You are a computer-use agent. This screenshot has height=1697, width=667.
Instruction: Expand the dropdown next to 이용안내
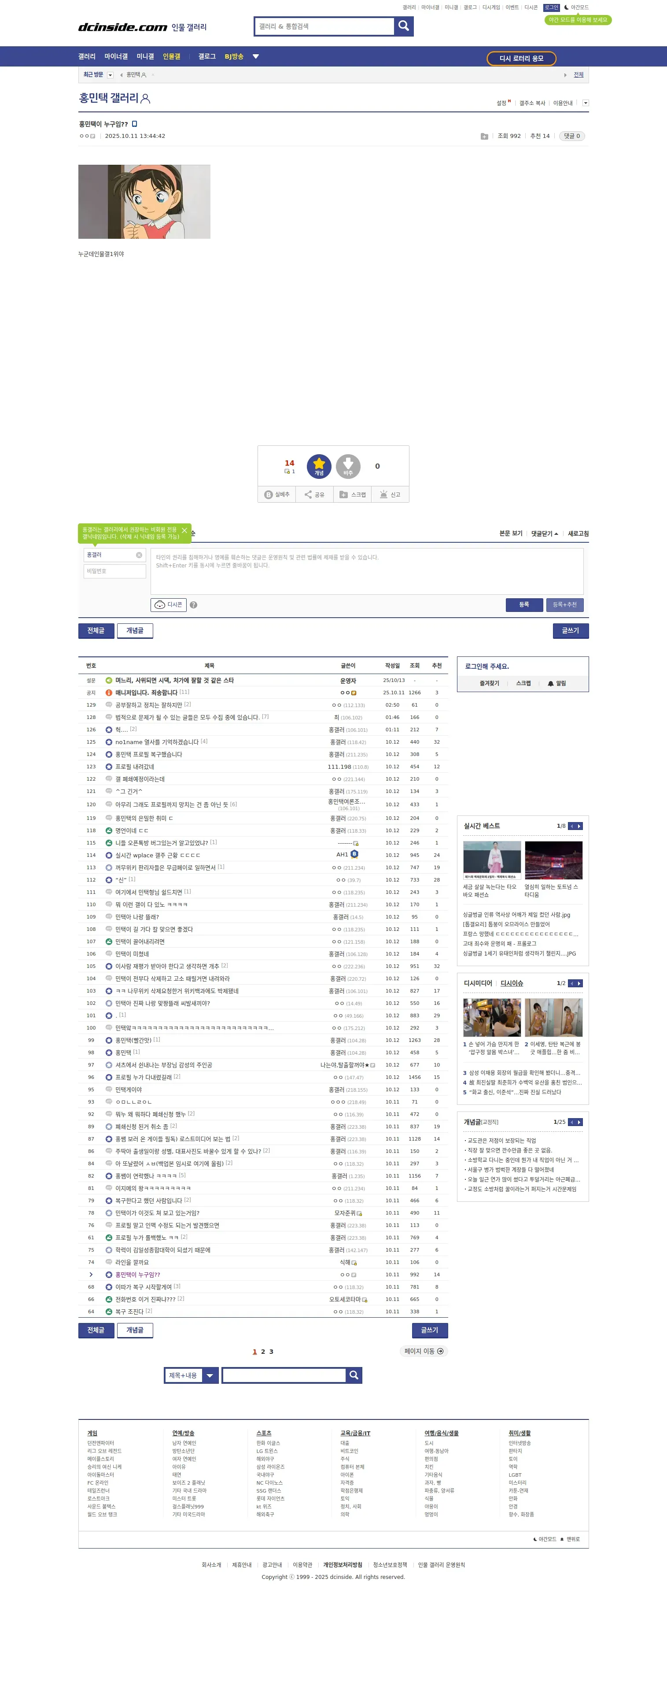[586, 103]
